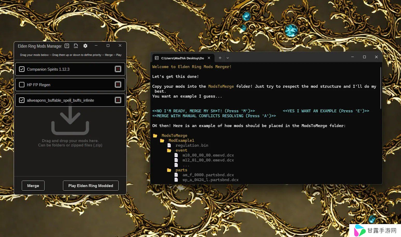The height and width of the screenshot is (237, 401).
Task: Click the ModExample1 folder icon
Action: pos(162,140)
